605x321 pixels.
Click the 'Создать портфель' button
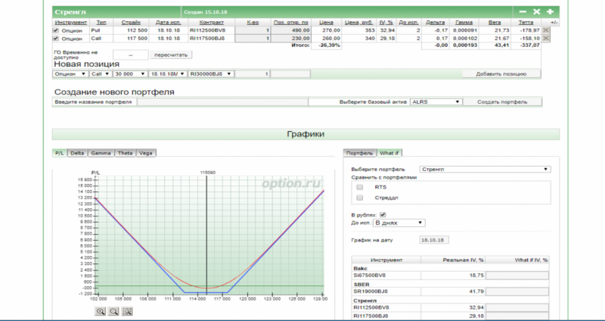click(502, 101)
